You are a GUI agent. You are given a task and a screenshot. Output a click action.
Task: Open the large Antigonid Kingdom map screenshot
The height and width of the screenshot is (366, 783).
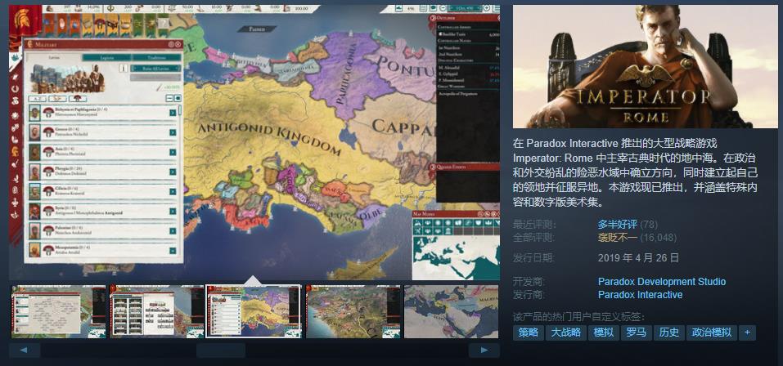[254, 142]
